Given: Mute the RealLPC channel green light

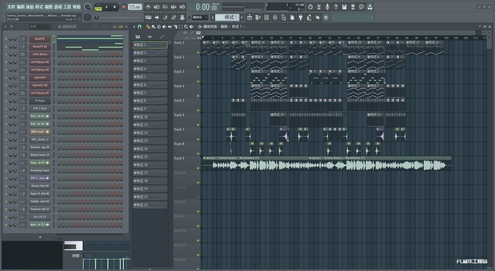Looking at the screenshot, I should tap(6, 39).
